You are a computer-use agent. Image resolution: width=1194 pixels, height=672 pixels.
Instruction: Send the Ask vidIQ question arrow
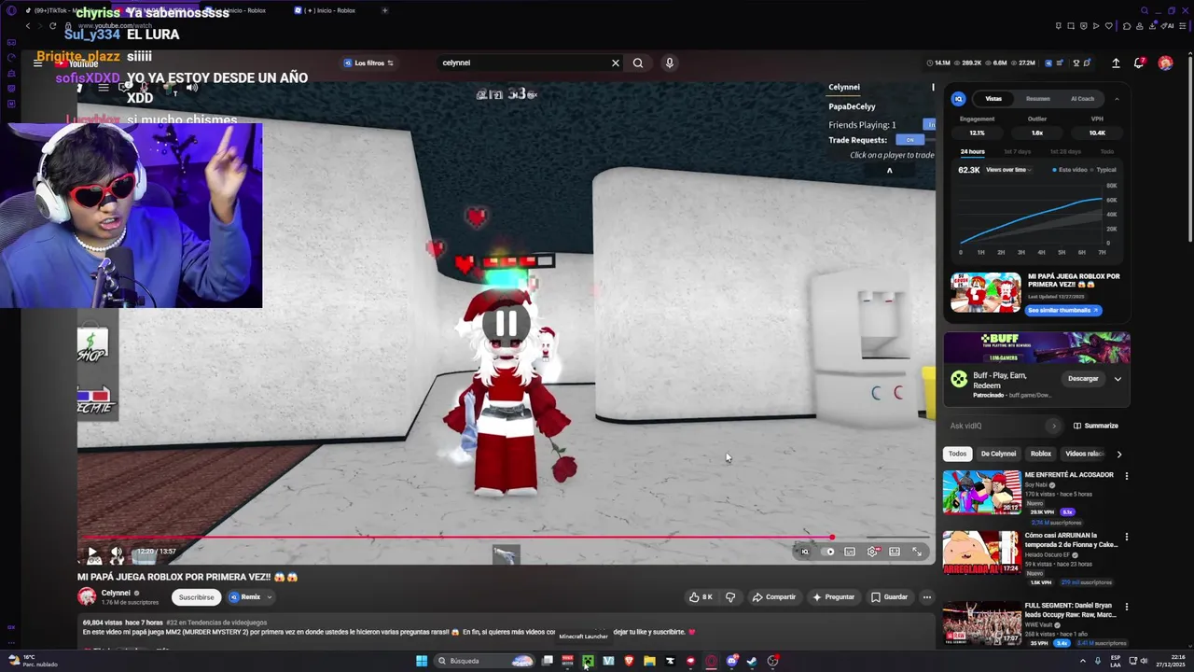click(x=1054, y=426)
